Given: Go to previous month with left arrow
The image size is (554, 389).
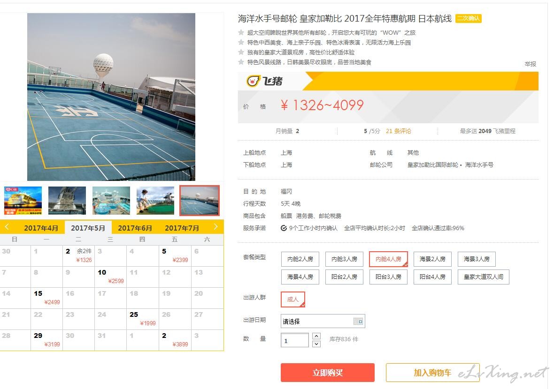Looking at the screenshot, I should [7, 227].
